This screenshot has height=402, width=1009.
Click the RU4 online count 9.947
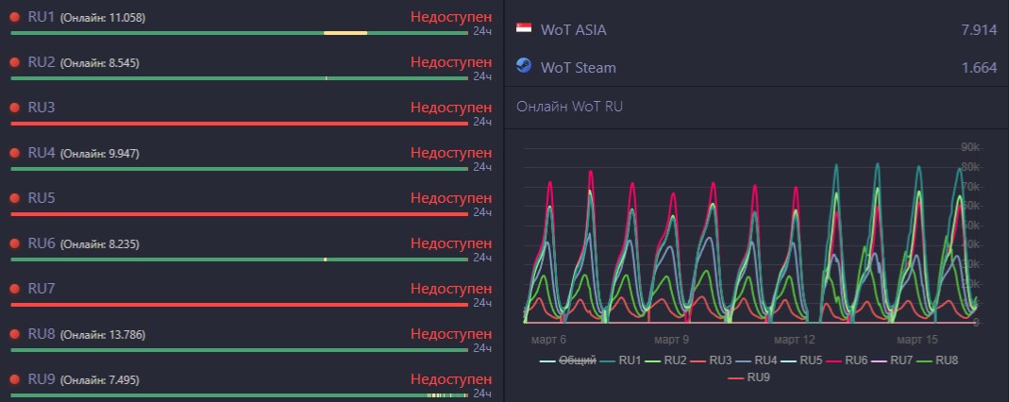pyautogui.click(x=100, y=154)
